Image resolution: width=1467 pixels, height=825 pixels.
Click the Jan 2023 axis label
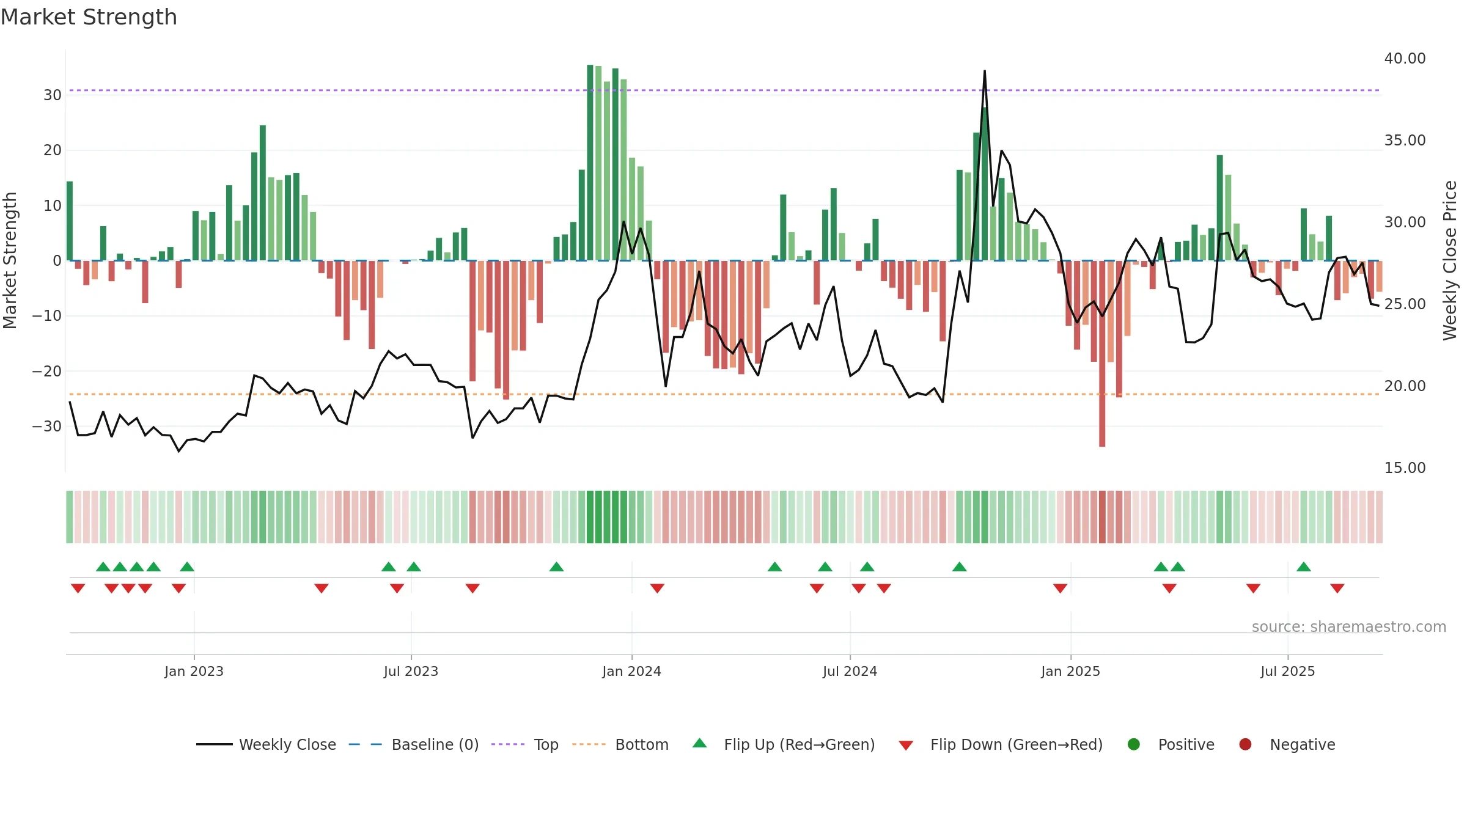tap(194, 671)
